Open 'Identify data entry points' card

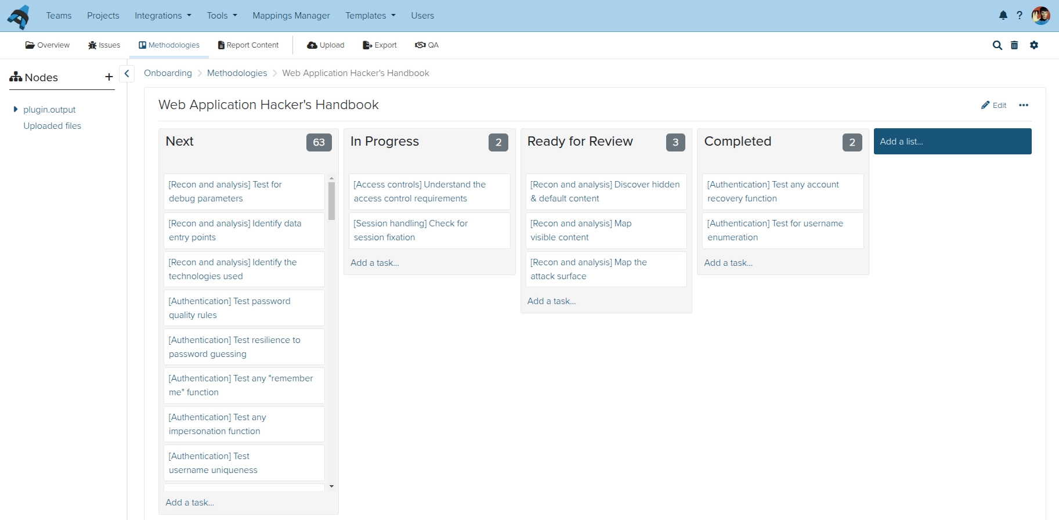(x=244, y=230)
